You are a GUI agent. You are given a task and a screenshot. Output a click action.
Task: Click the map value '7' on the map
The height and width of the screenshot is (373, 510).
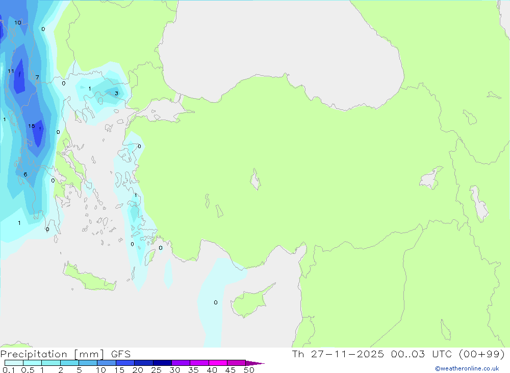(37, 77)
